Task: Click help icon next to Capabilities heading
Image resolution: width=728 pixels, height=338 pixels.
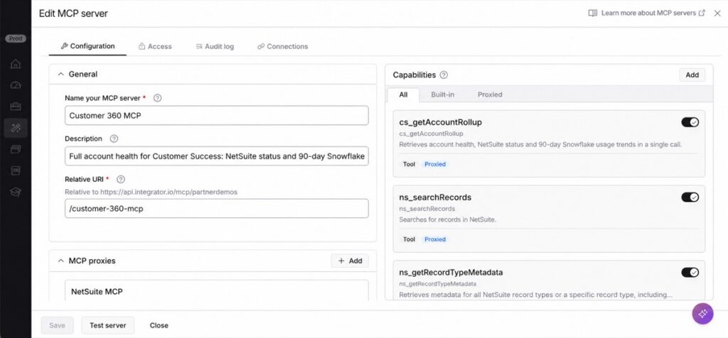Action: click(444, 75)
